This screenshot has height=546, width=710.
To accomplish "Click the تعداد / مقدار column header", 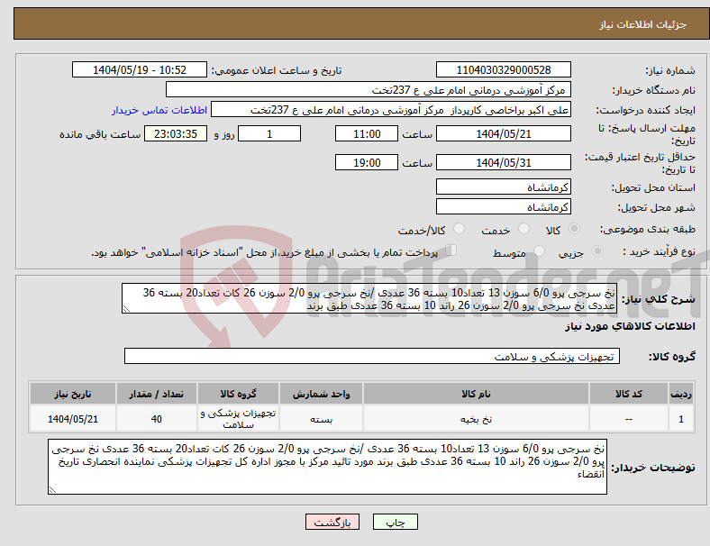I will point(156,394).
